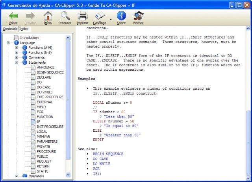Open the BEGIN SEQUENCE tree topic
252x182 pixels.
click(50, 72)
